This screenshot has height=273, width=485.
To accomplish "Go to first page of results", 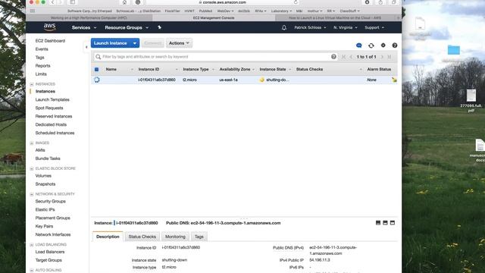I will (x=343, y=57).
